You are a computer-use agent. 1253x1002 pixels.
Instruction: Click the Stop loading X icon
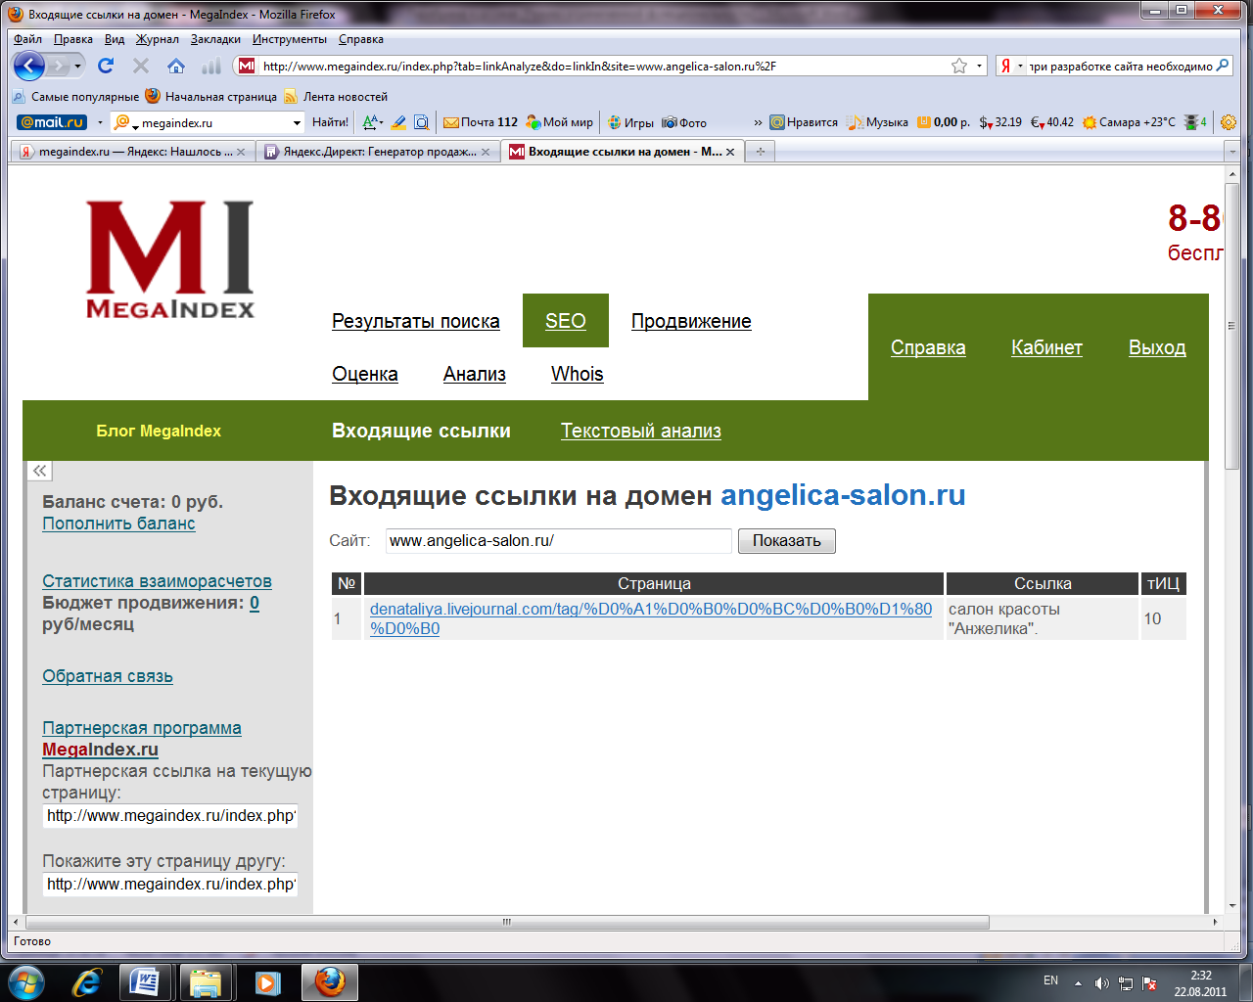coord(141,66)
